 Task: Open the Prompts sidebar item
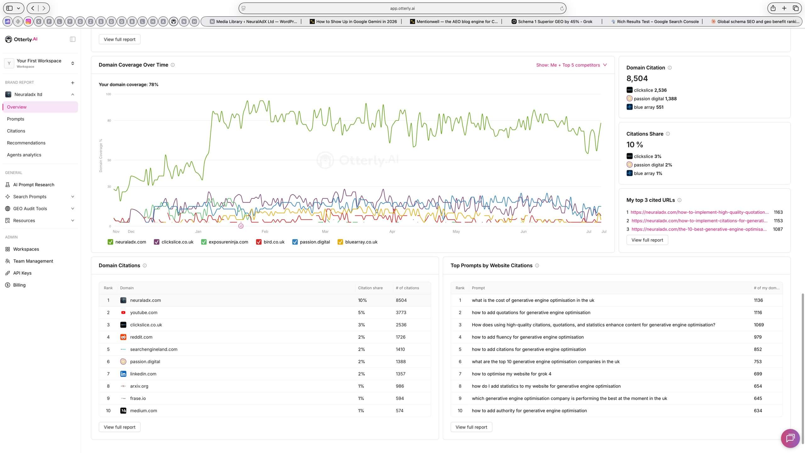tap(40, 119)
